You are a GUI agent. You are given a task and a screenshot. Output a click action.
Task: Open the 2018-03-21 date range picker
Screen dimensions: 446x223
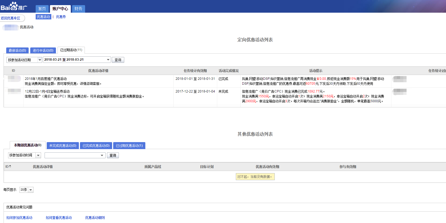(x=77, y=60)
